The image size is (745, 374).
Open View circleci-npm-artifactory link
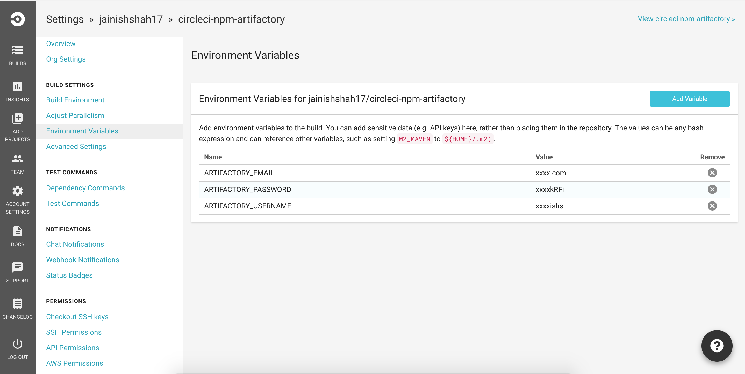click(686, 19)
